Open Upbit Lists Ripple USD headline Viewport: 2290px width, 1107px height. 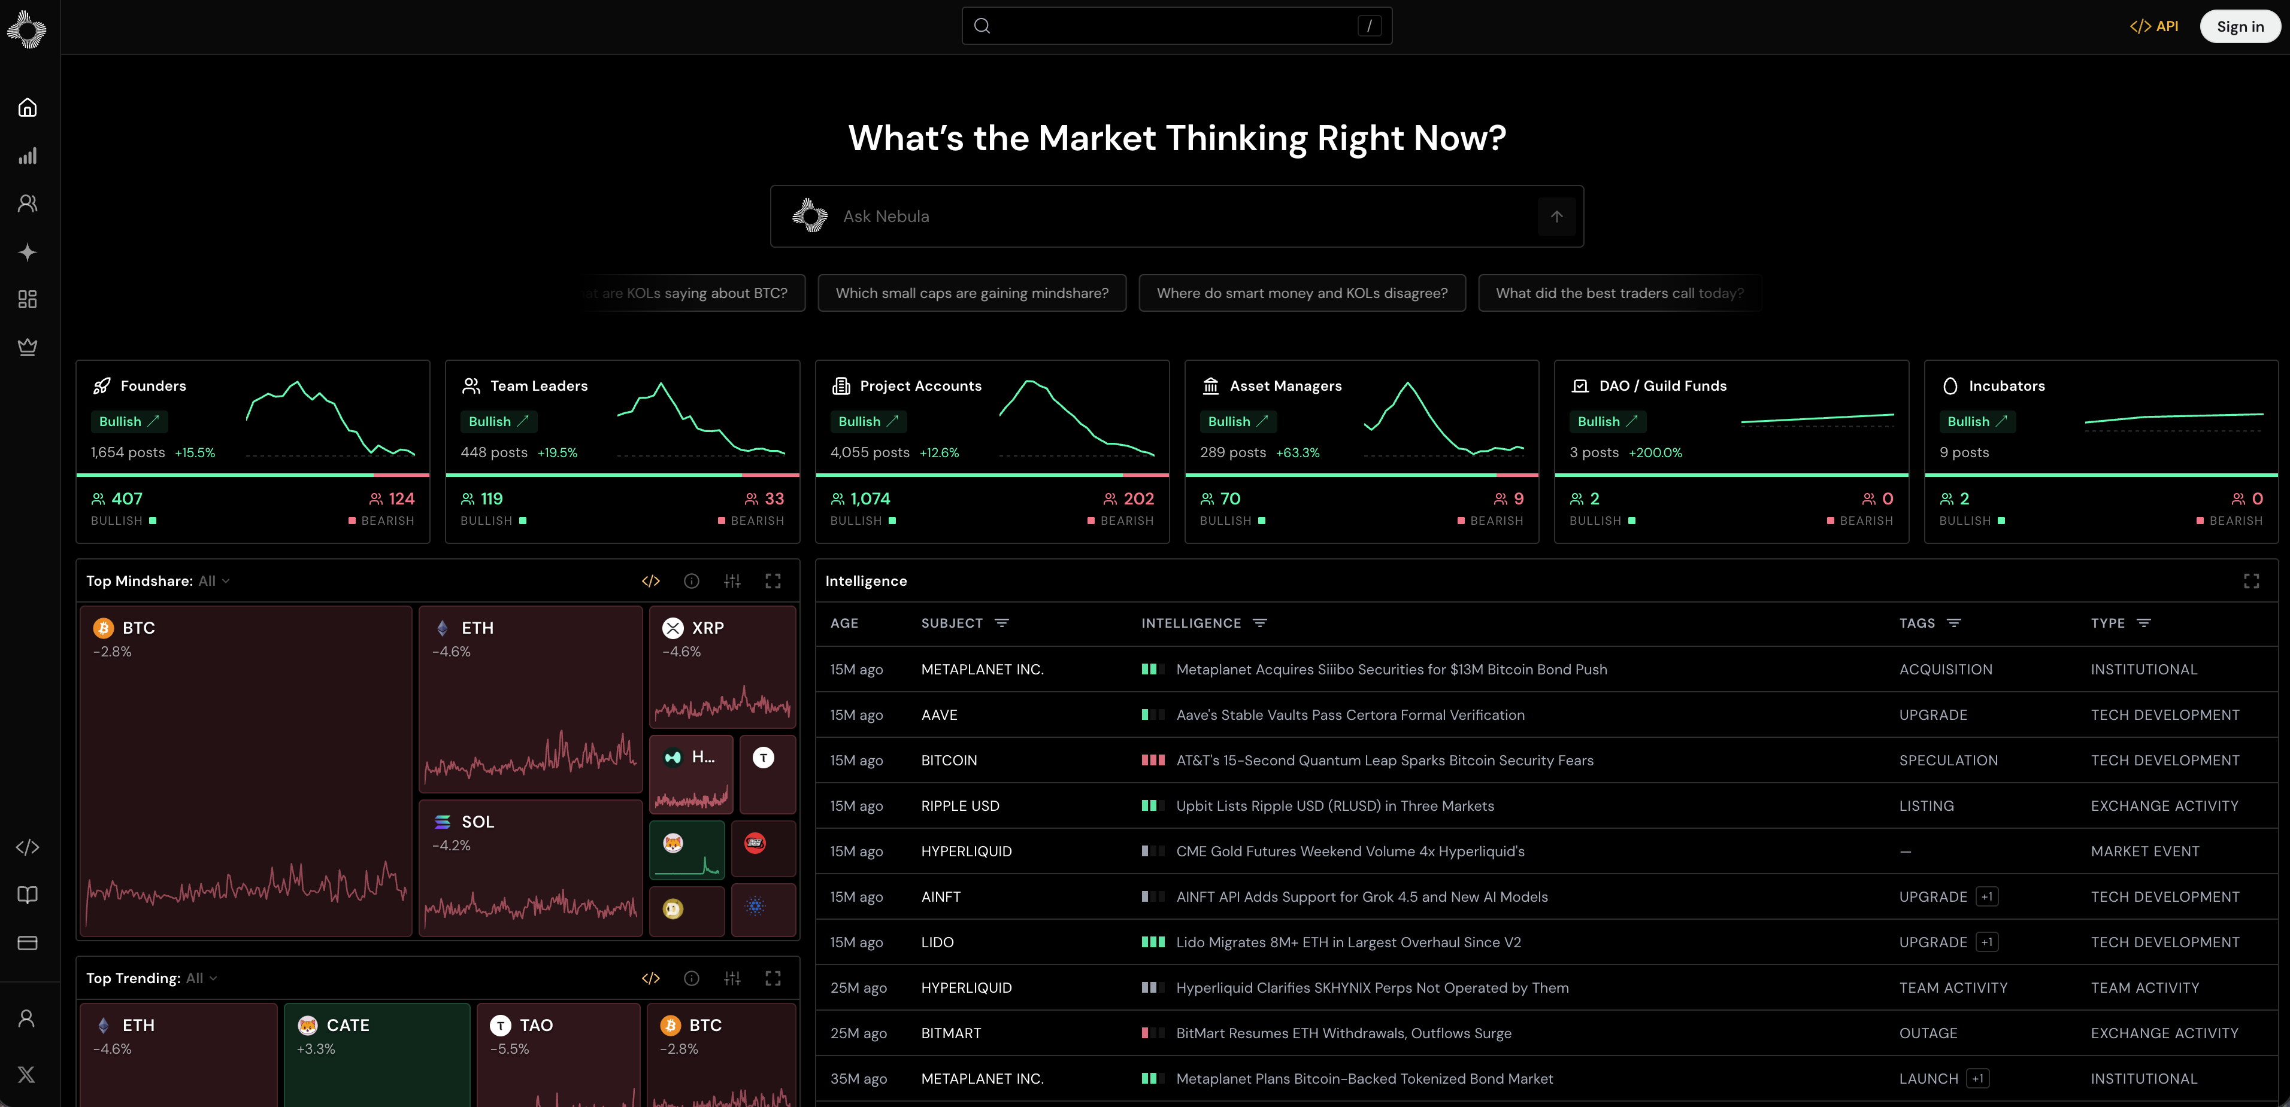pyautogui.click(x=1335, y=806)
